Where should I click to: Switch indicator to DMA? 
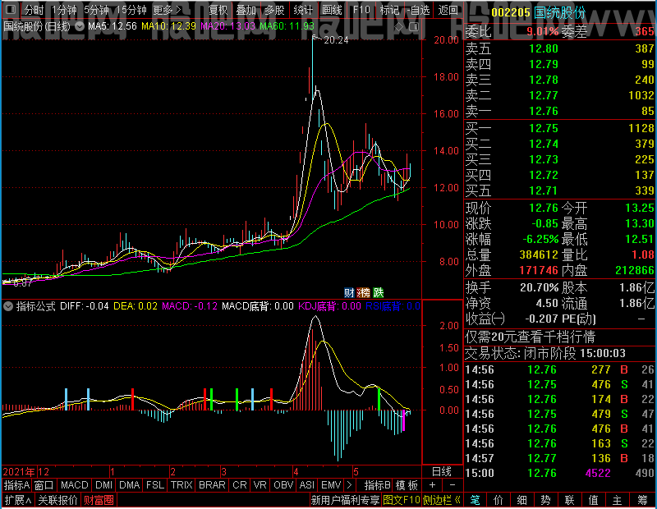130,485
